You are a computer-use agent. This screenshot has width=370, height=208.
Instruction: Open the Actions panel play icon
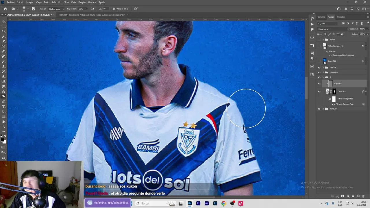(x=312, y=24)
